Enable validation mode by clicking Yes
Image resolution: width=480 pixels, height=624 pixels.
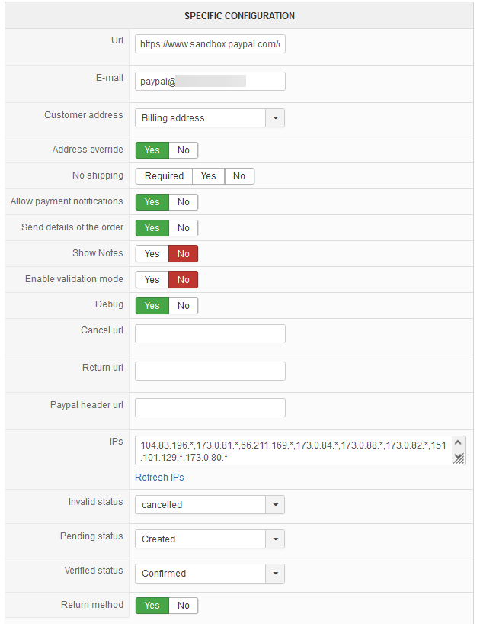pyautogui.click(x=152, y=280)
